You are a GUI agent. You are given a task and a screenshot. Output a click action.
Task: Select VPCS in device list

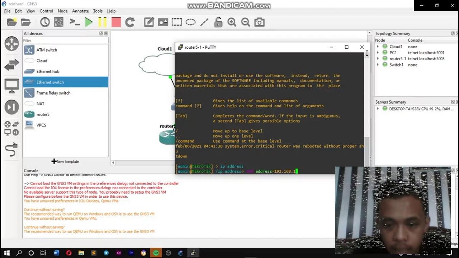[x=66, y=125]
